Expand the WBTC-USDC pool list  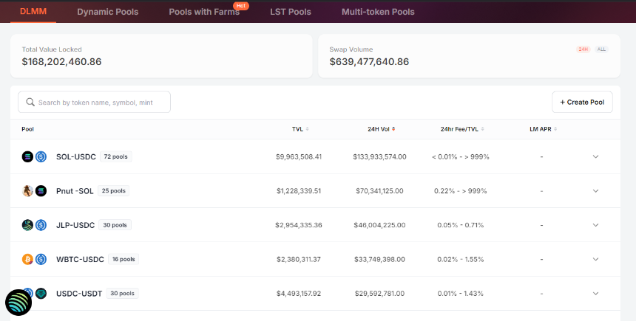point(595,259)
